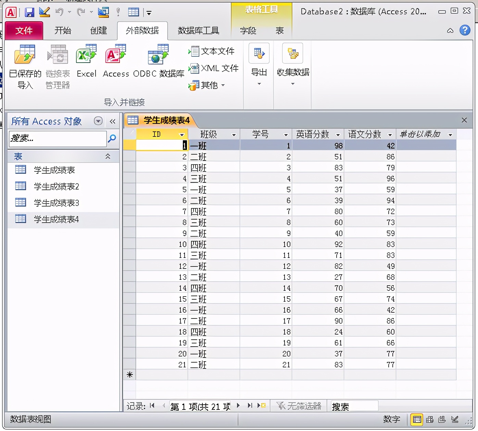Import an XML 文件
This screenshot has width=478, height=431.
214,68
